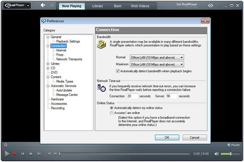
Task: Click the eye icon in the top bar
Action: [x=211, y=6]
